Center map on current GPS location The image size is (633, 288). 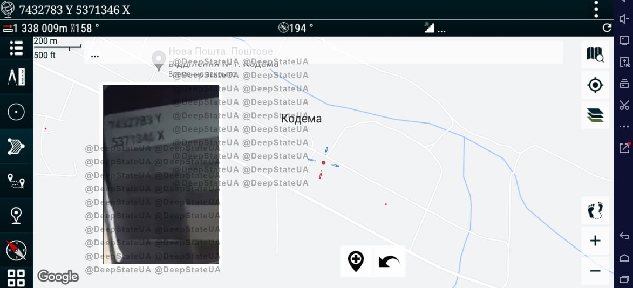point(595,85)
